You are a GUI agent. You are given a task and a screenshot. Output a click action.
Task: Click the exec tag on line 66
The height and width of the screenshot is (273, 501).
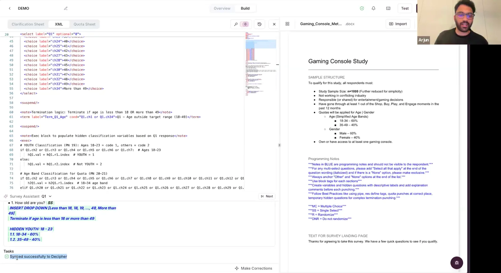[x=26, y=141]
